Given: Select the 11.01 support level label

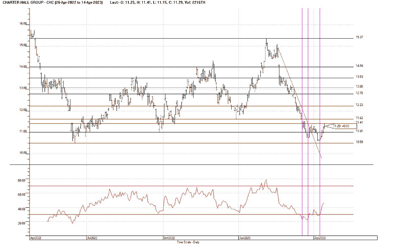Looking at the screenshot, I should click(x=359, y=131).
